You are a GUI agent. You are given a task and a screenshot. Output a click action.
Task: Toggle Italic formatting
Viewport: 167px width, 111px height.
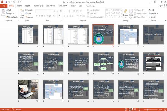[x=40, y=16]
